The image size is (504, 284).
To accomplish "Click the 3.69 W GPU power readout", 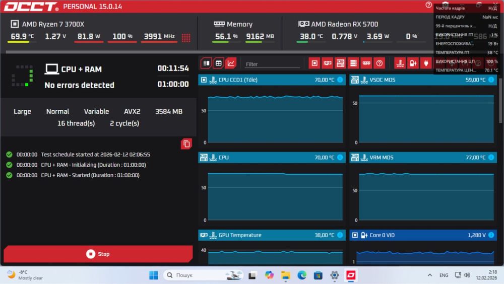I will pyautogui.click(x=378, y=36).
